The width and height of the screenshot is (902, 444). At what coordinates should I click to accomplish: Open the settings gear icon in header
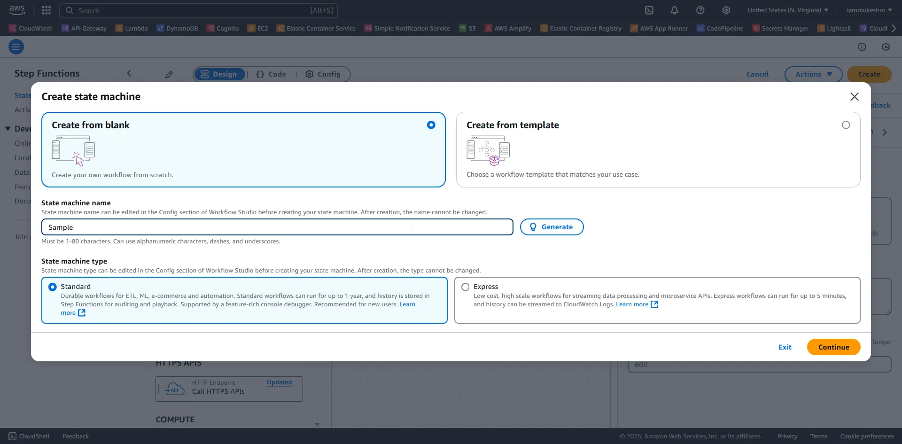726,10
